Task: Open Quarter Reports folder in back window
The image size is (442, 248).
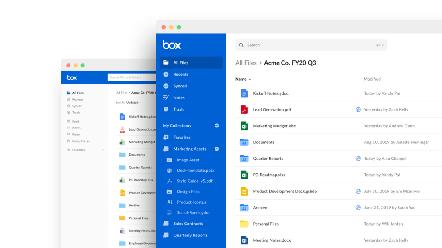Action: (x=140, y=167)
